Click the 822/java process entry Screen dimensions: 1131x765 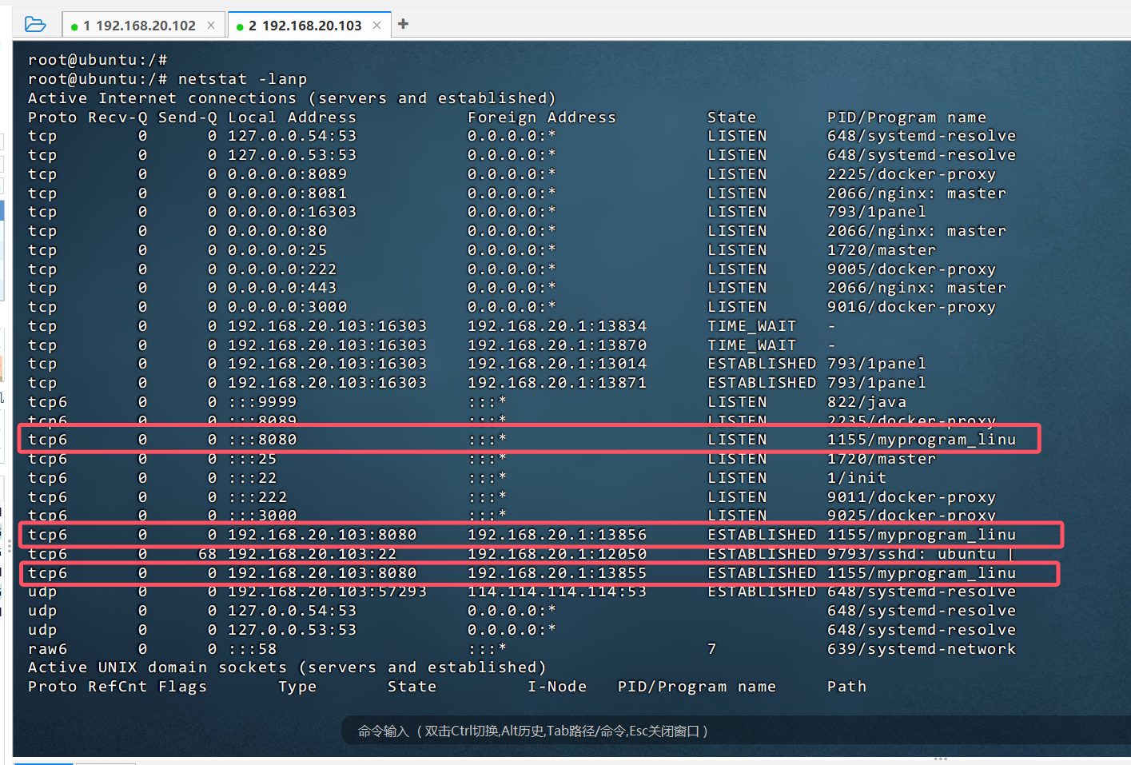coord(866,402)
